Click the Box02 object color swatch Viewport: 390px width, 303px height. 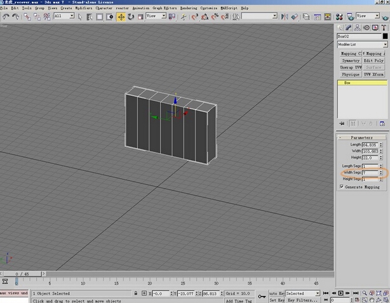coord(385,36)
